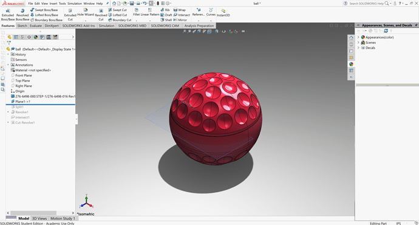Click the Wrap feature tool
The width and height of the screenshot is (419, 225).
tap(180, 10)
